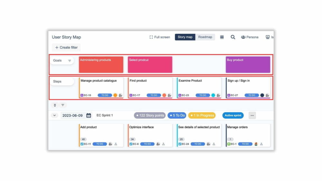Click the assignee icon on Optimize interface card
This screenshot has height=181, width=322.
[158, 144]
